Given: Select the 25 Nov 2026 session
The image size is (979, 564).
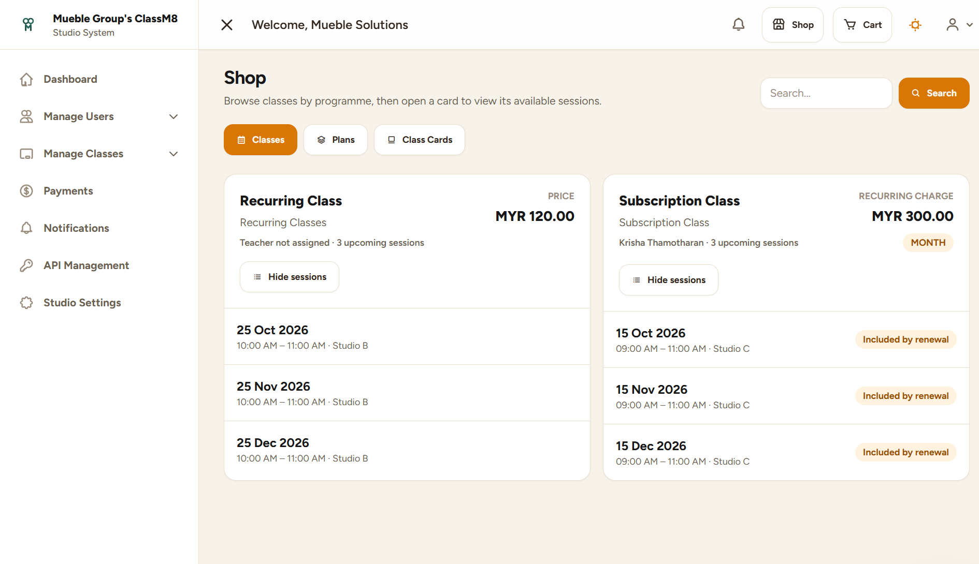Looking at the screenshot, I should tap(407, 393).
